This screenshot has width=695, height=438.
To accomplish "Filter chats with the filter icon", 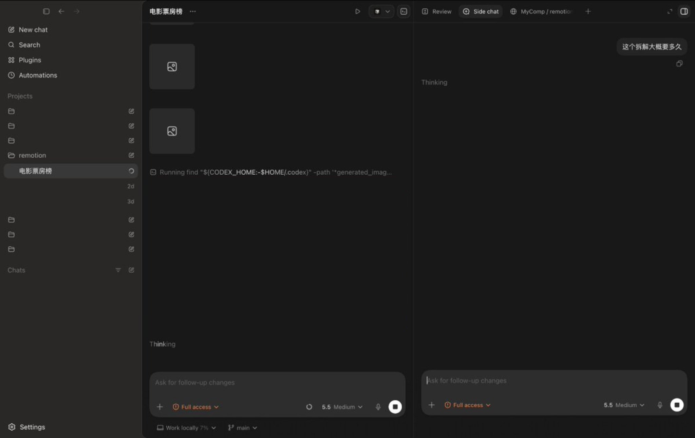I will (x=118, y=270).
